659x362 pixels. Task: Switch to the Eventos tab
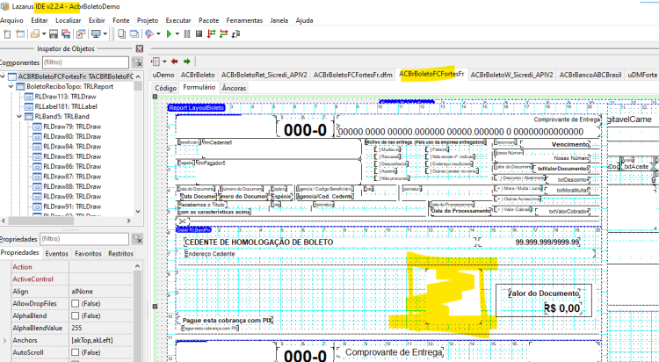(57, 254)
